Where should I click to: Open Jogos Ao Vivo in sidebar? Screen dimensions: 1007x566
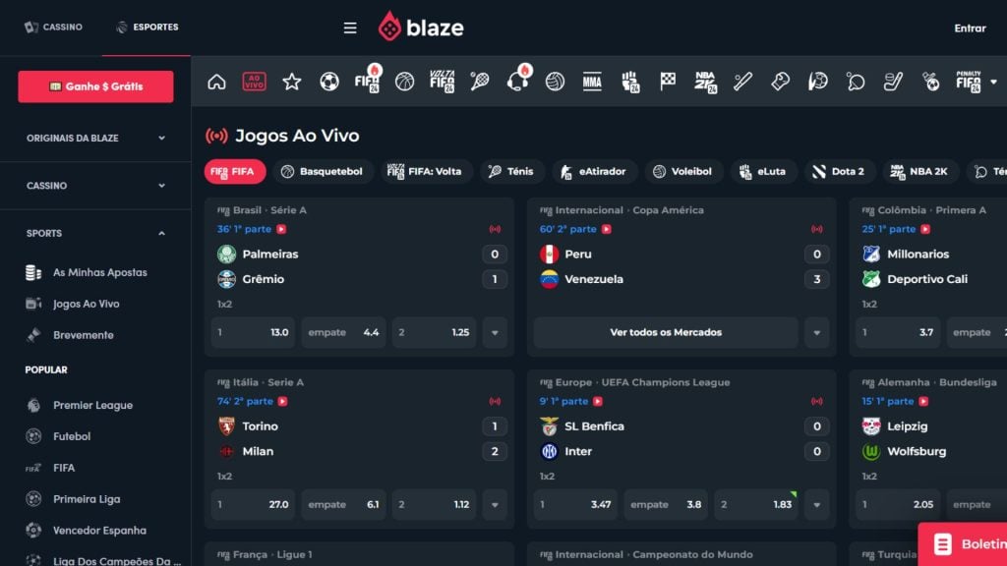[87, 304]
